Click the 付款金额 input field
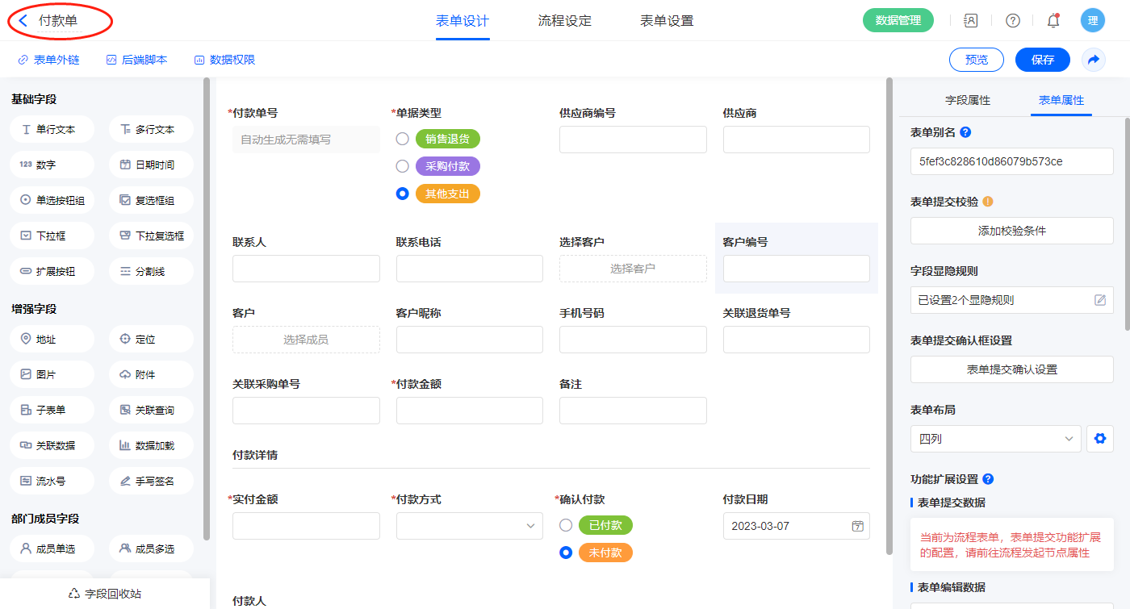1130x609 pixels. click(x=469, y=411)
